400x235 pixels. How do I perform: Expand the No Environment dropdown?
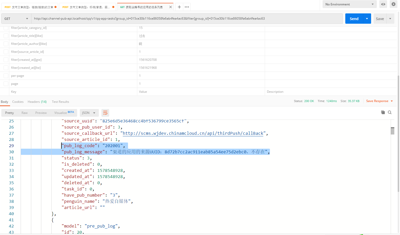pyautogui.click(x=349, y=4)
